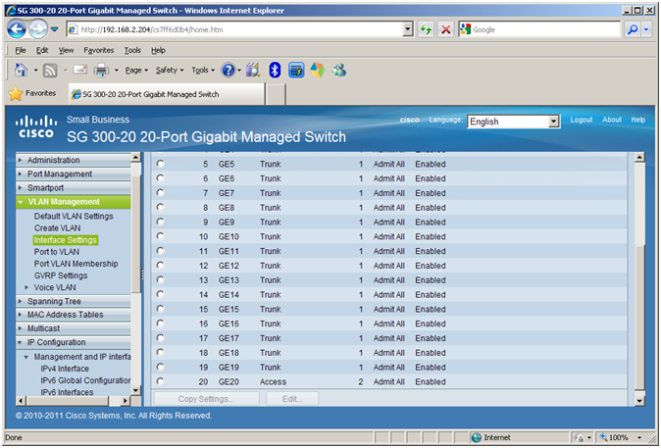Screen dimensions: 661x448
Task: Click the Logout link
Action: (x=582, y=120)
